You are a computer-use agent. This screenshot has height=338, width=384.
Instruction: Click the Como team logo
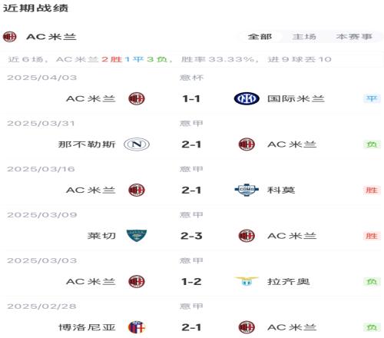247,190
